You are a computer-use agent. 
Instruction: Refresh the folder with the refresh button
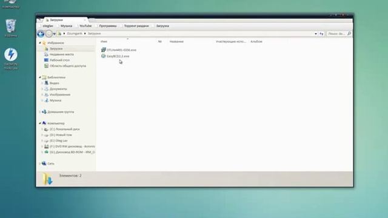[321, 34]
